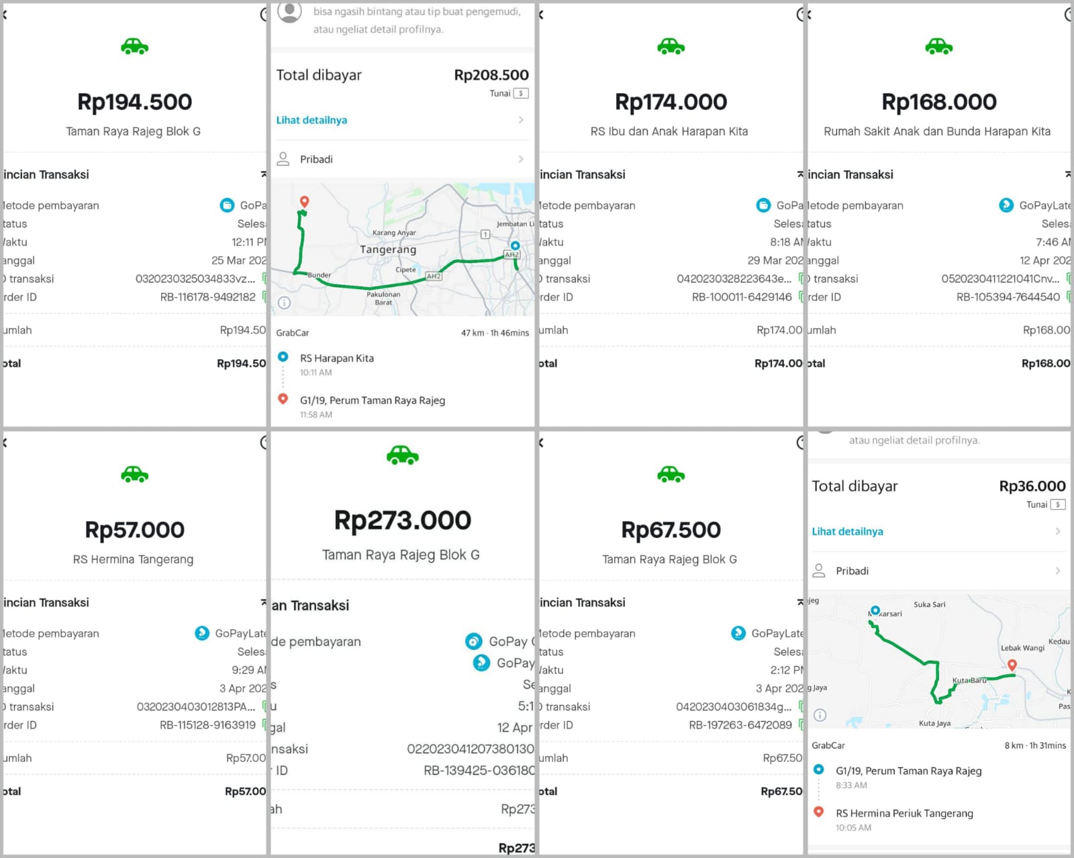Click the green car icon above Rp194.500
The height and width of the screenshot is (858, 1074).
pos(134,46)
